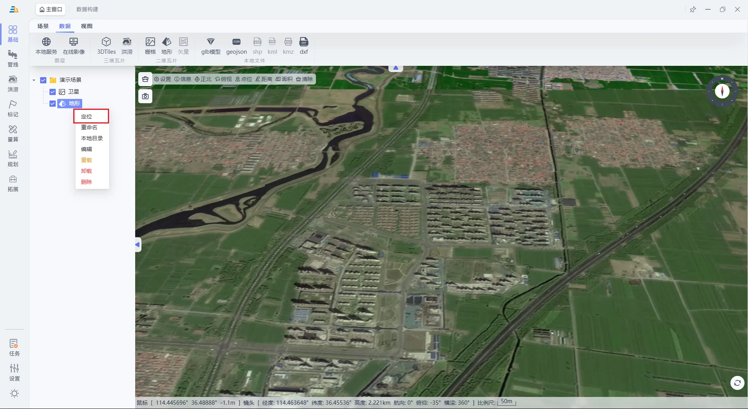Screen dimensions: 748x409
Task: Switch to the 视图 ribbon tab
Action: [86, 26]
